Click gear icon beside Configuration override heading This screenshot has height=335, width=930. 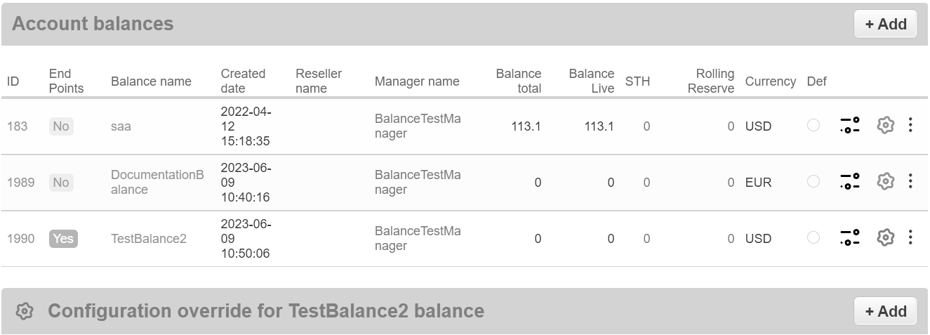coord(25,311)
